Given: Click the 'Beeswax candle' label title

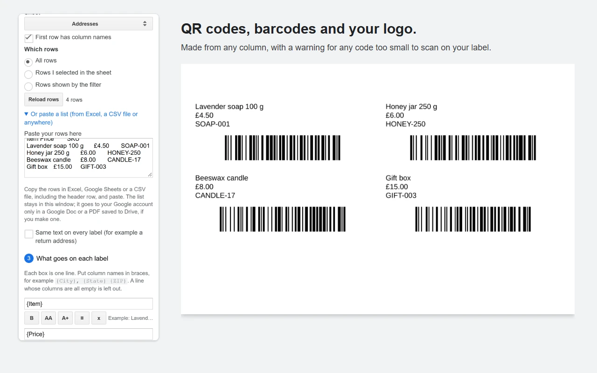Looking at the screenshot, I should (x=222, y=178).
